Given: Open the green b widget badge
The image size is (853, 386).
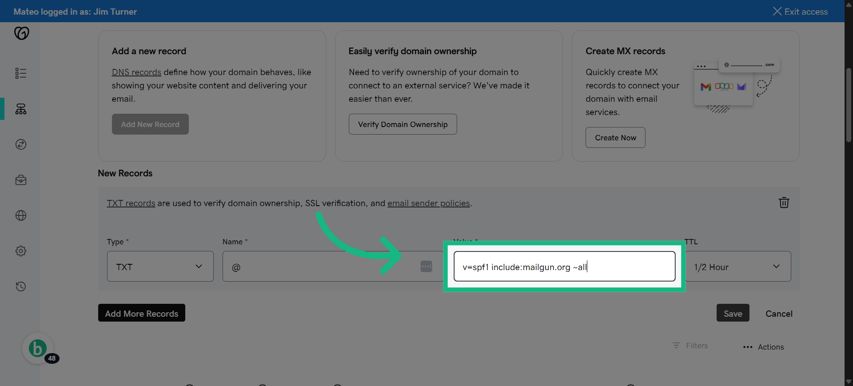Looking at the screenshot, I should coord(38,348).
